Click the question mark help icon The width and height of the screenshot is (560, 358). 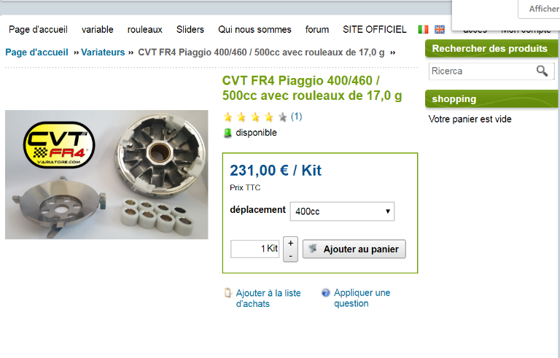(x=326, y=292)
